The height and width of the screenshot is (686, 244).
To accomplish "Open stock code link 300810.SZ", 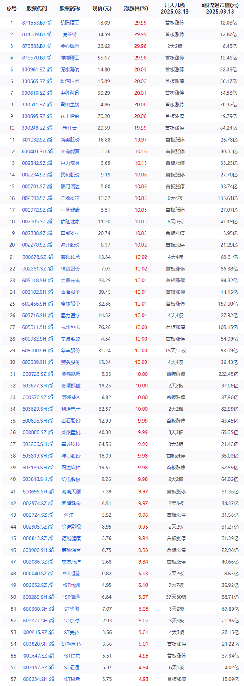I will pos(33,93).
